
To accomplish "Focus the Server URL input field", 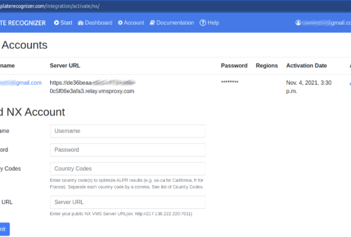I will [128, 202].
